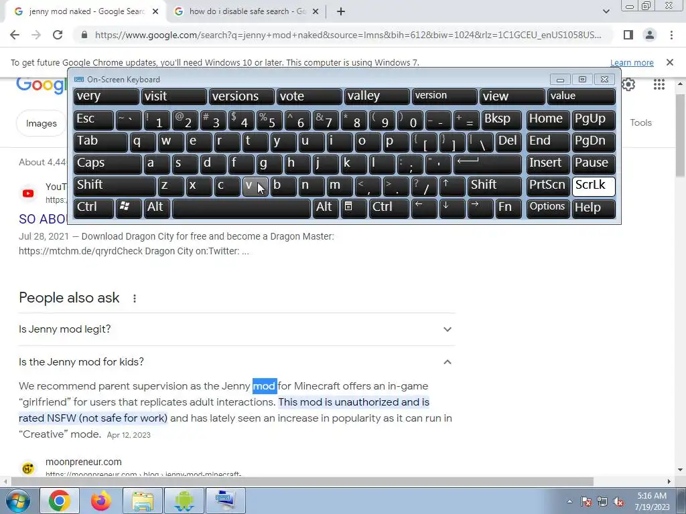
Task: Click the down arrow key
Action: click(x=452, y=209)
